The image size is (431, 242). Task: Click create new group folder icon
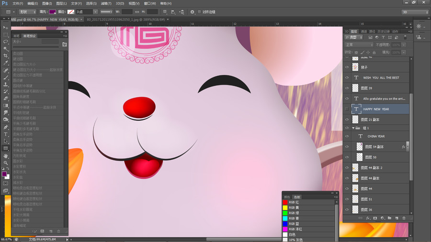click(x=389, y=218)
